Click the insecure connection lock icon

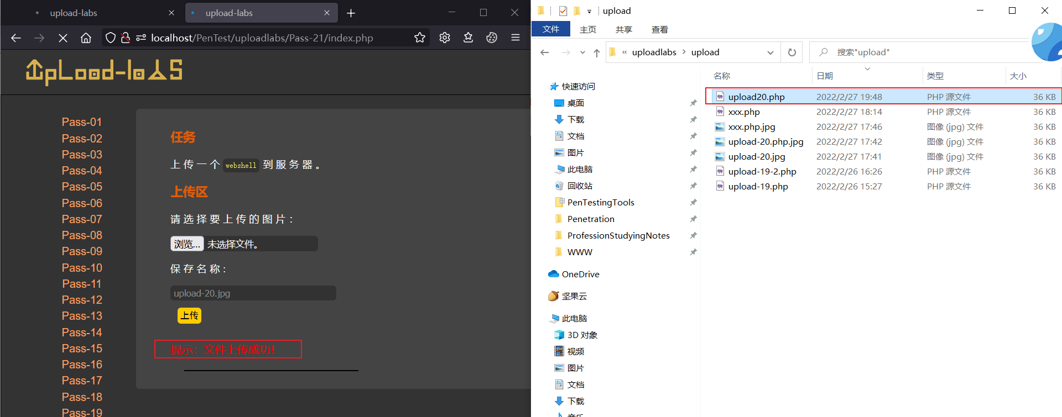[x=126, y=38]
